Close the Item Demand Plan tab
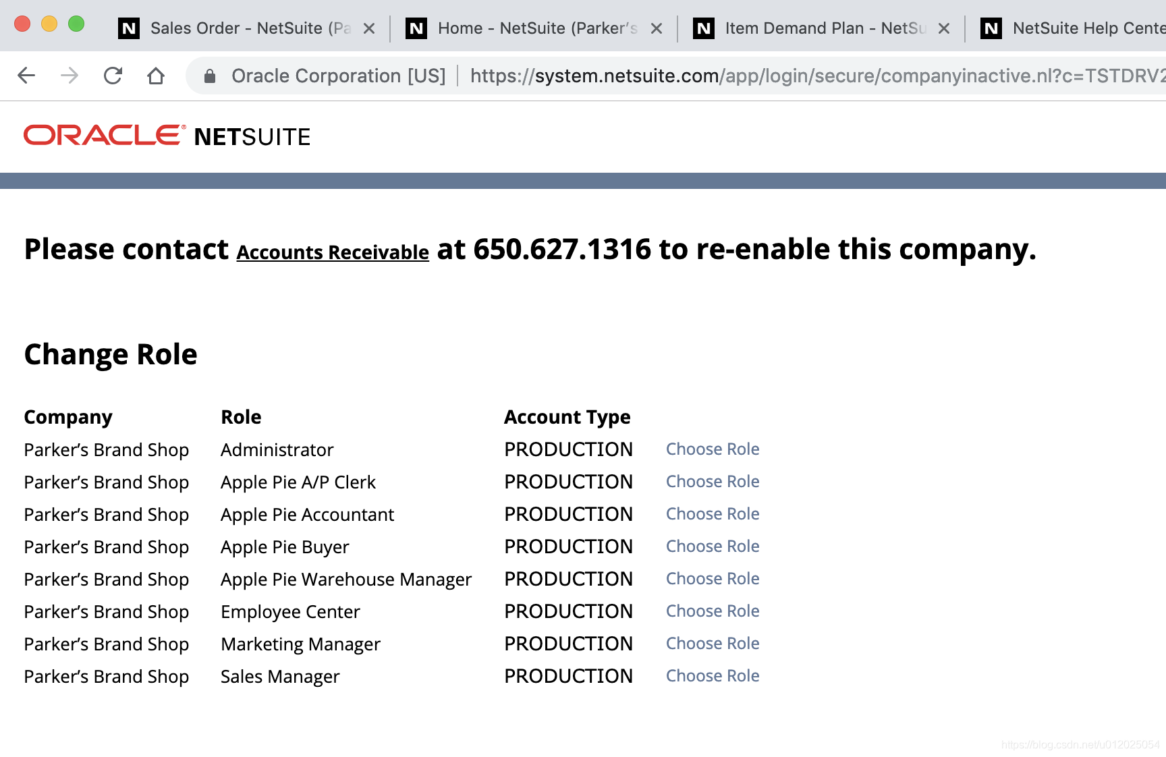The width and height of the screenshot is (1166, 757). click(x=944, y=28)
